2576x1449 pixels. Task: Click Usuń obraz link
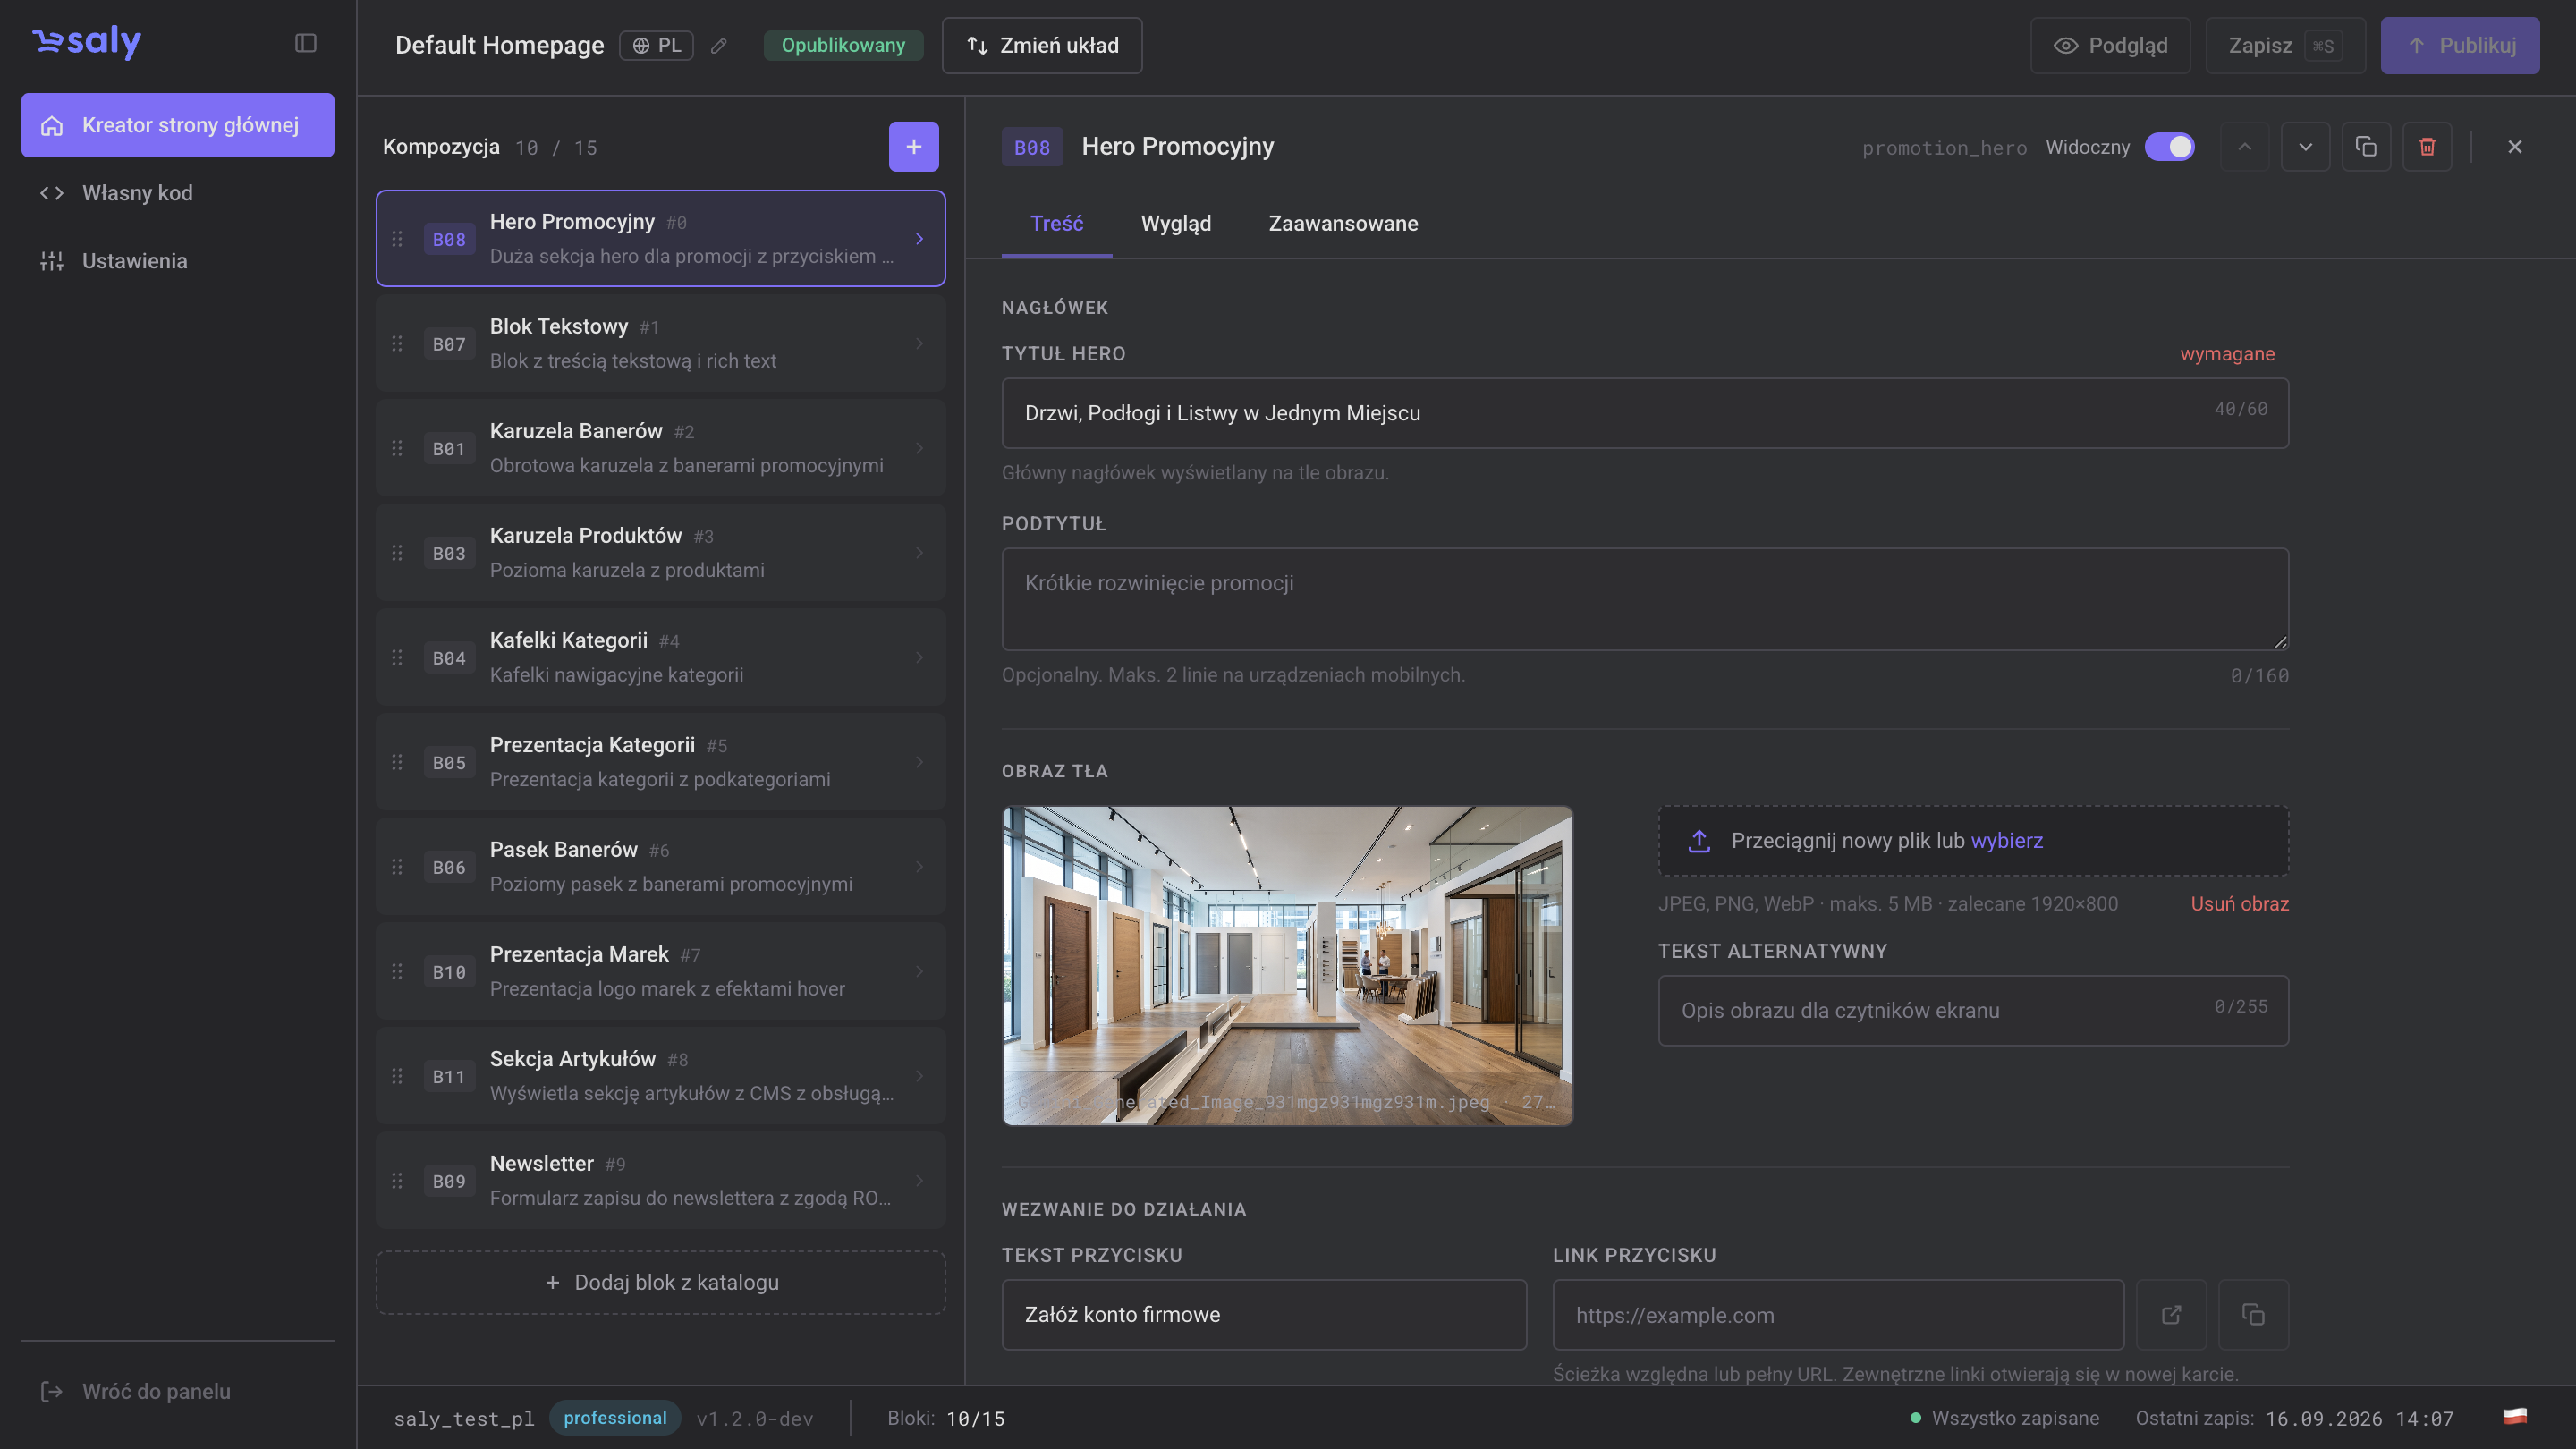click(2239, 904)
